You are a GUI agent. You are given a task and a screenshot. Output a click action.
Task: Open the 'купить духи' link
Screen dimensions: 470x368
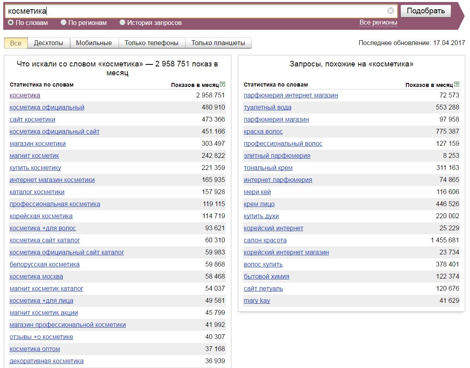tap(261, 216)
